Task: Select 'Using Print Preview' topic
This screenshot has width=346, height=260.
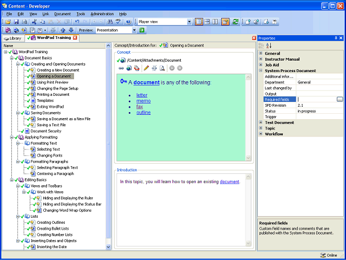Action: click(x=52, y=82)
